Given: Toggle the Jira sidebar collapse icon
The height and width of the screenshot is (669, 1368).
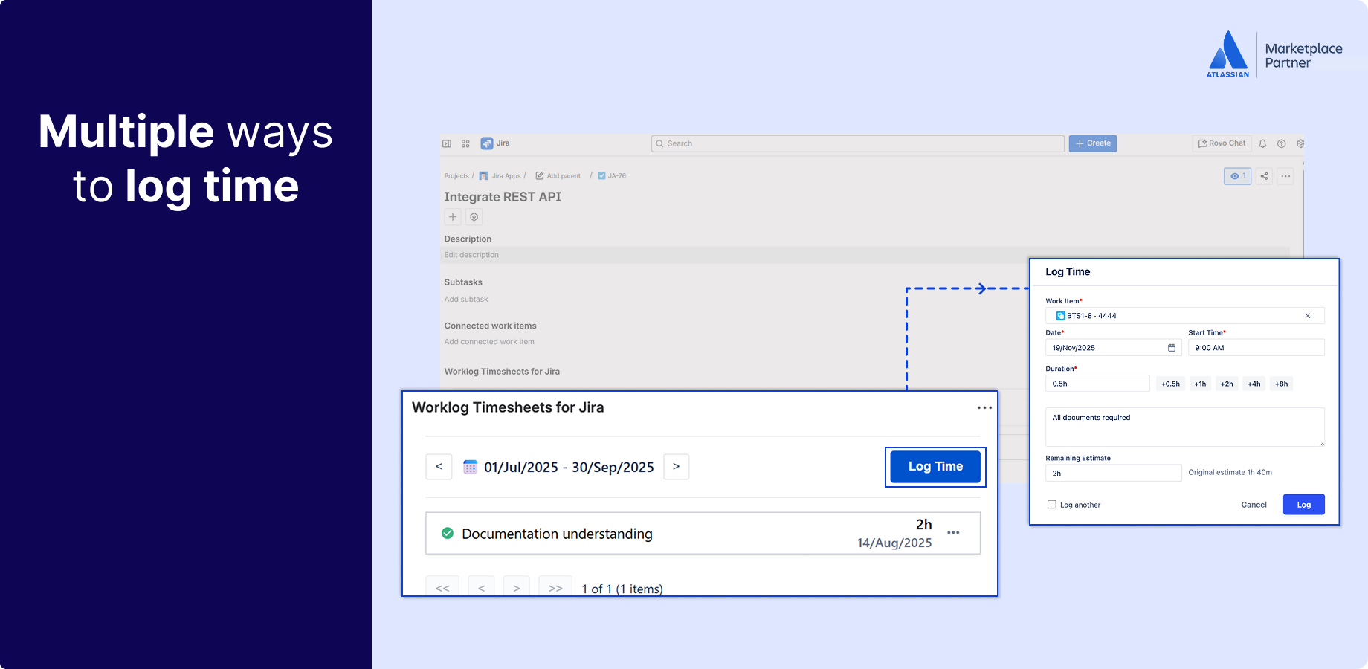Looking at the screenshot, I should click(447, 143).
